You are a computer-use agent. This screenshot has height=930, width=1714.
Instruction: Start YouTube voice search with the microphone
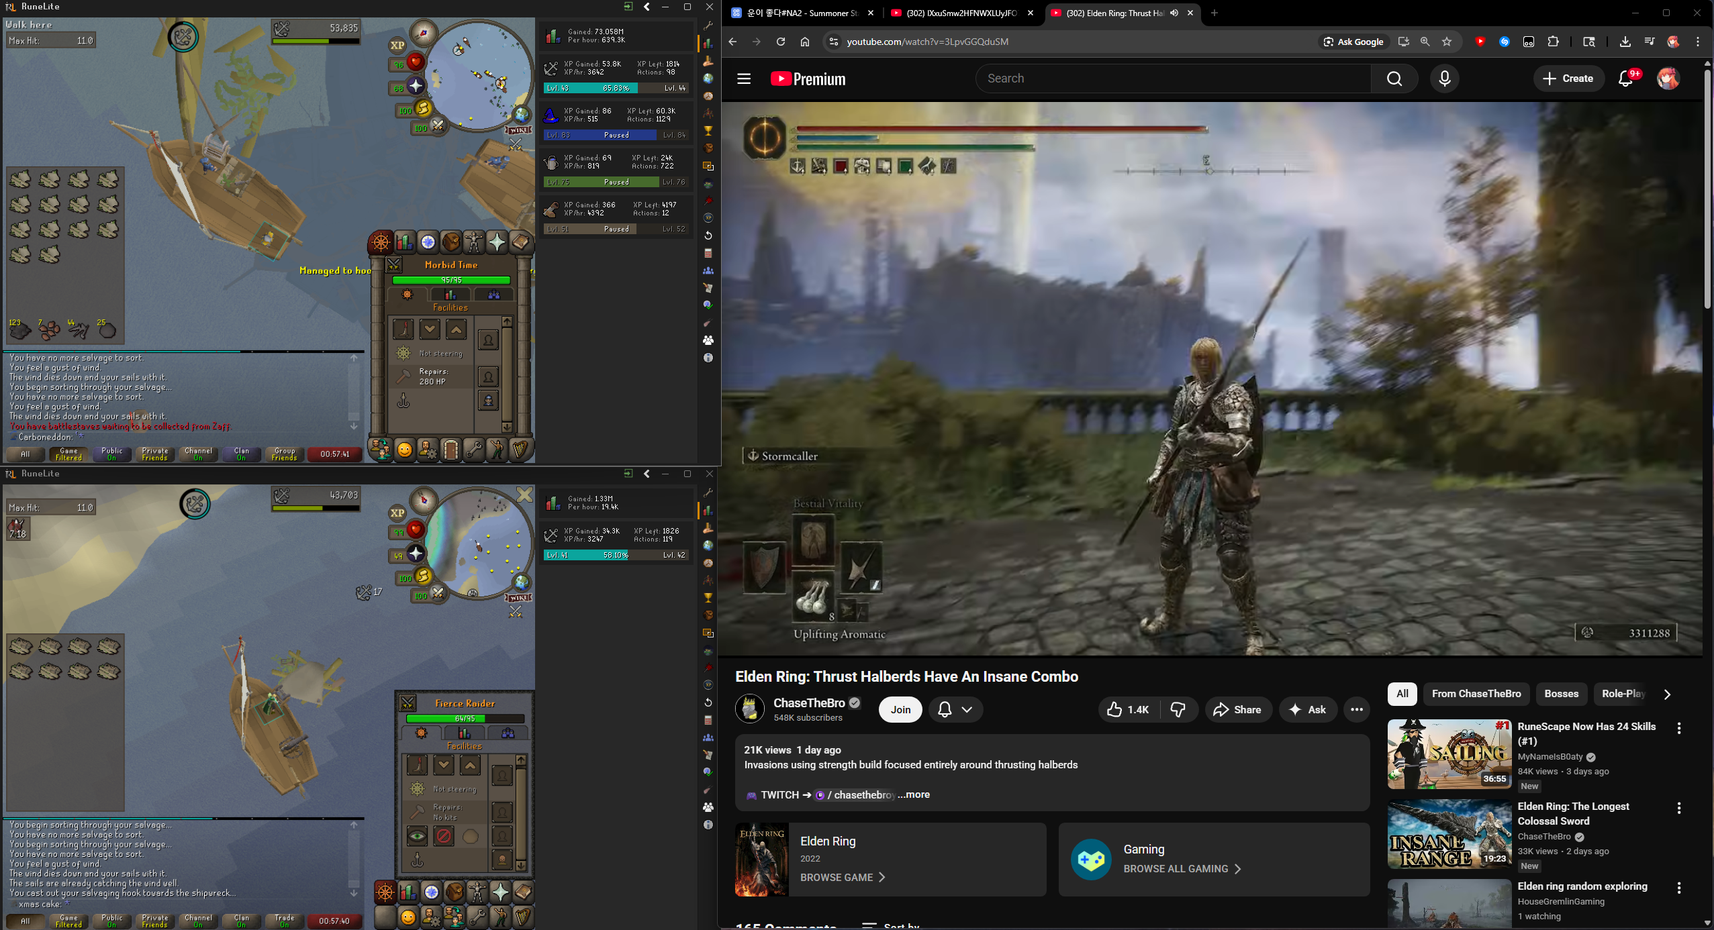1444,79
